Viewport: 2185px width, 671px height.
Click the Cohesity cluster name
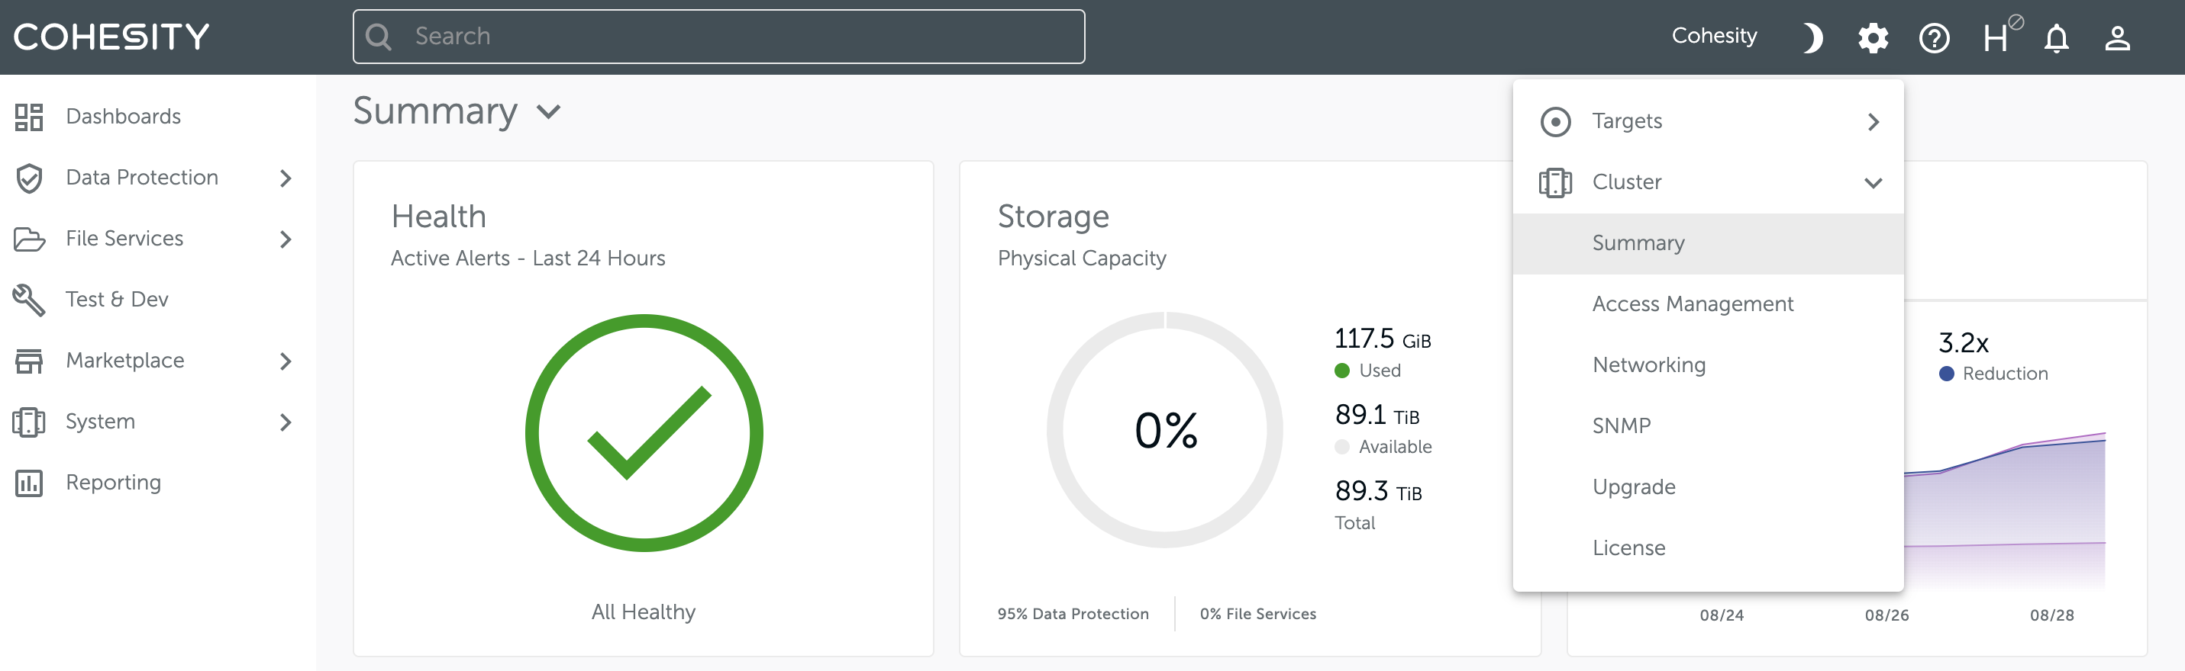[x=1714, y=36]
